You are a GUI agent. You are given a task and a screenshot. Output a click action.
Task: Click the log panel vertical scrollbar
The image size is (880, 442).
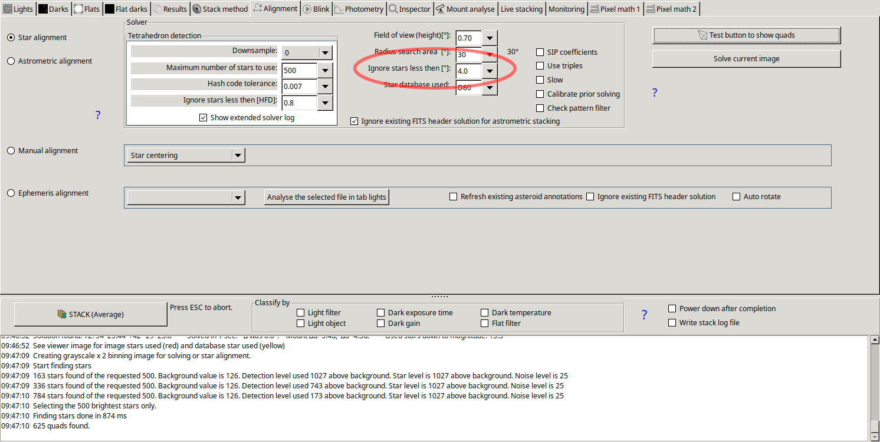[x=874, y=388]
